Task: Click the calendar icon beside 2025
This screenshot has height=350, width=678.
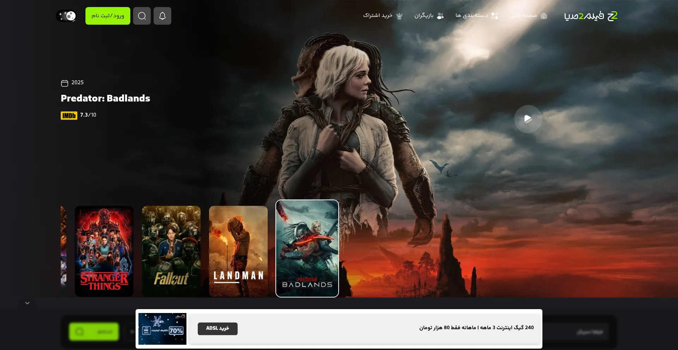Action: [x=65, y=83]
